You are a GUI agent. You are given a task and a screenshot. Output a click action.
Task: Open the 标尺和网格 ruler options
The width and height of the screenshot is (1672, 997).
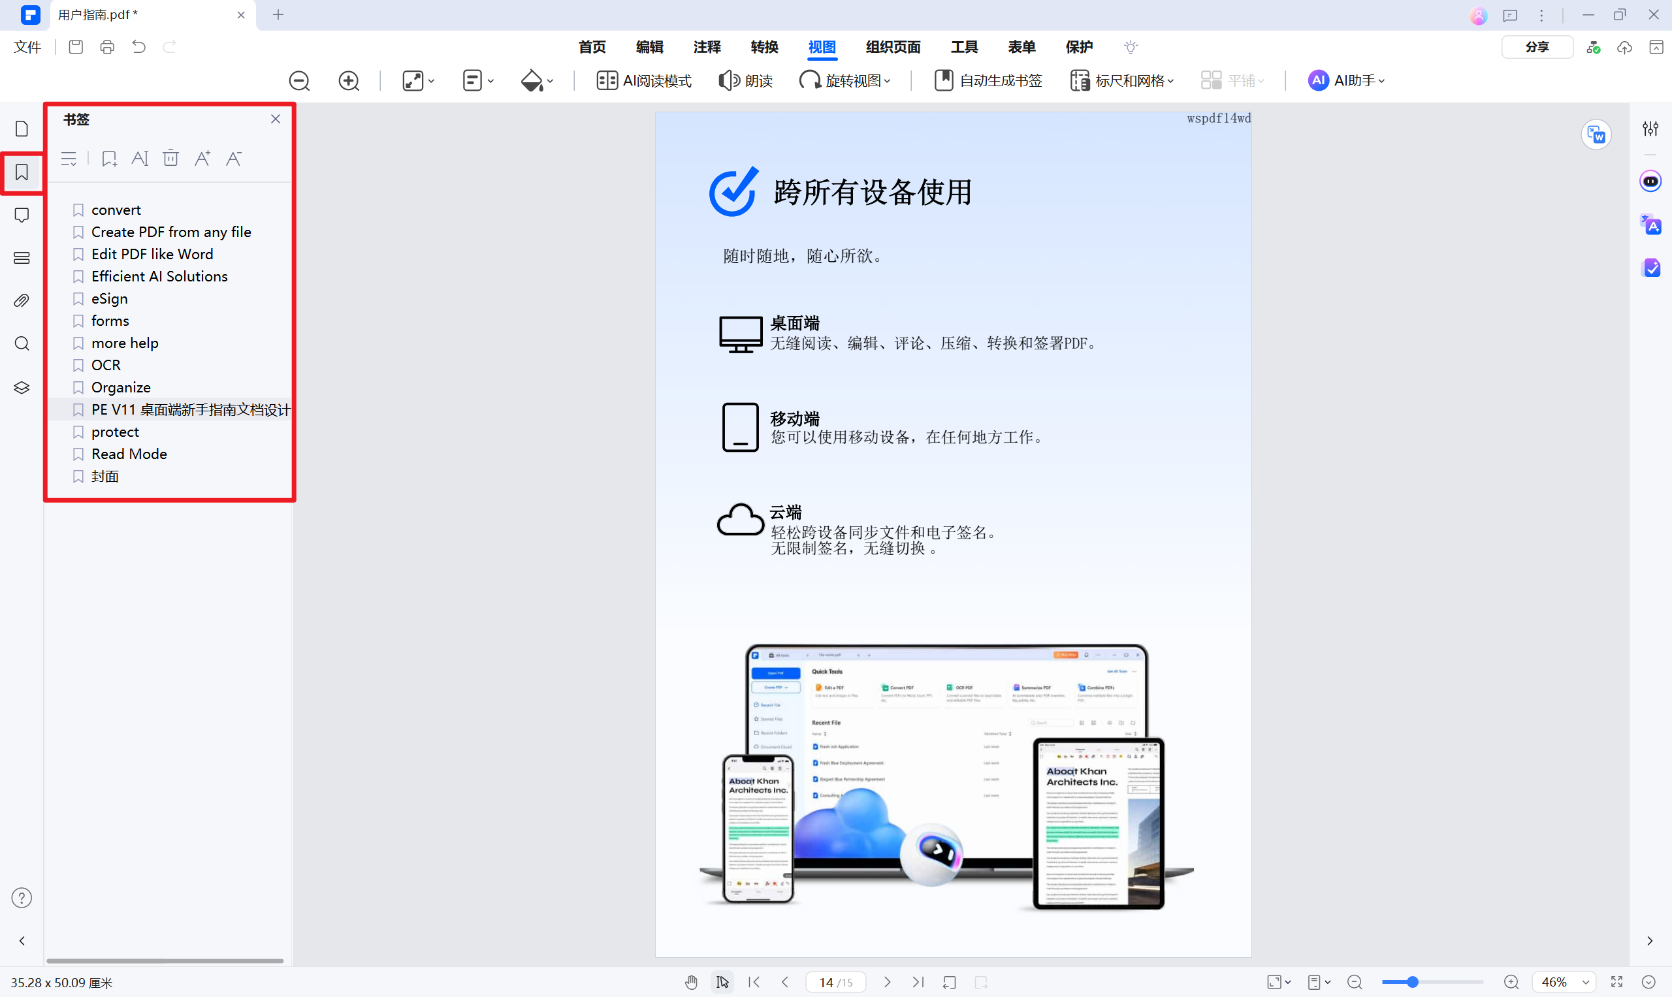[x=1121, y=80]
